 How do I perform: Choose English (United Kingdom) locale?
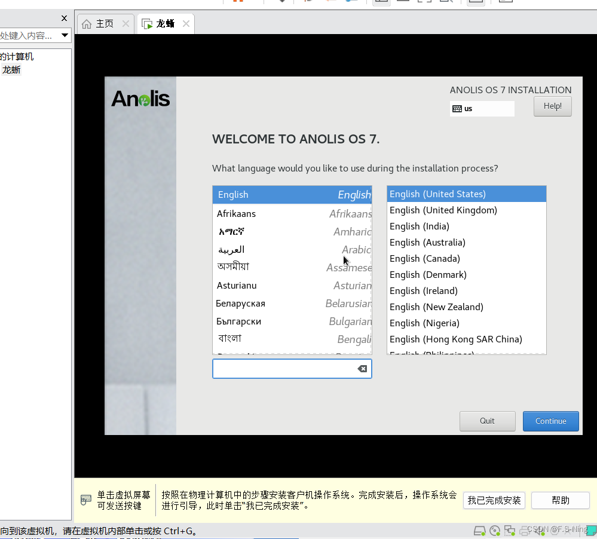466,210
